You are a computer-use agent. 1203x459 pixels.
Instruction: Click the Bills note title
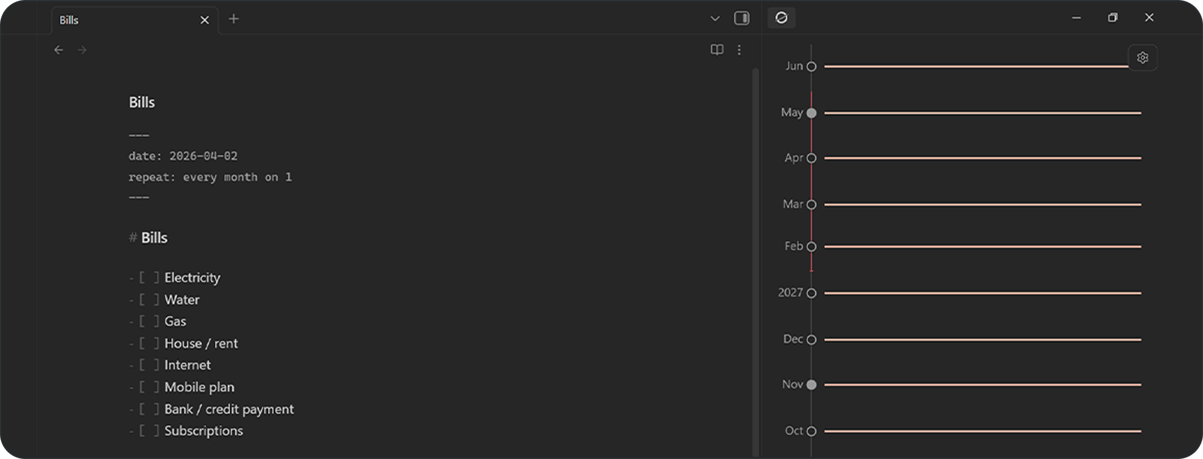[x=142, y=102]
